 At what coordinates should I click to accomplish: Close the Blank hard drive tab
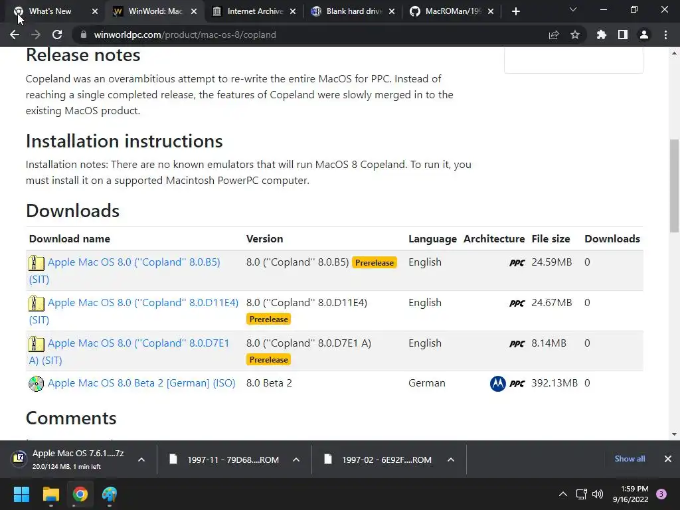pyautogui.click(x=392, y=11)
